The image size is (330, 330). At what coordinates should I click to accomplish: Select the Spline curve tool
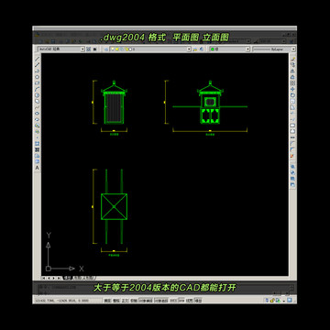[x=38, y=107]
